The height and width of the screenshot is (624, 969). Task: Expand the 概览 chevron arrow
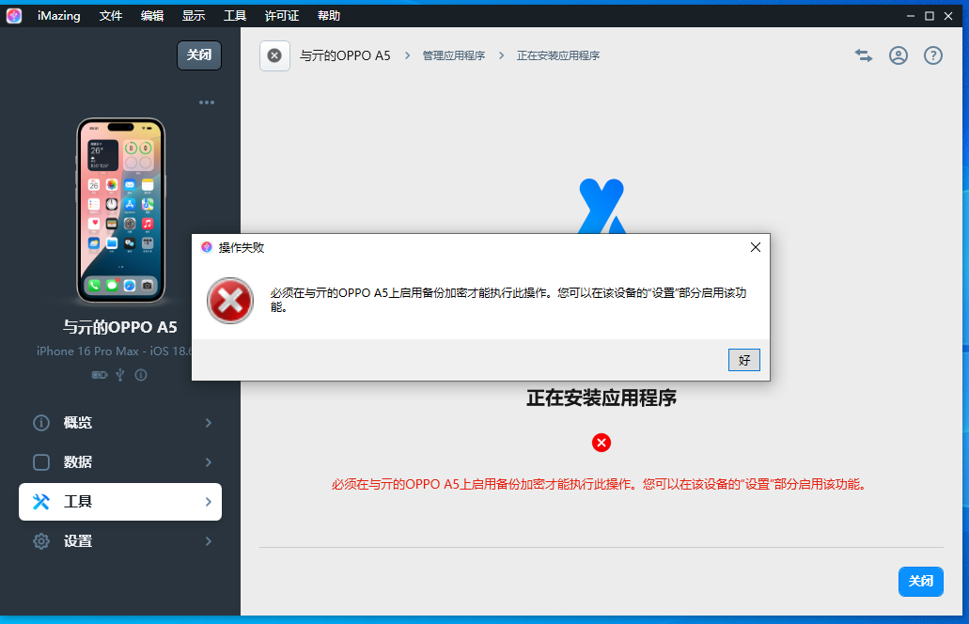coord(209,423)
